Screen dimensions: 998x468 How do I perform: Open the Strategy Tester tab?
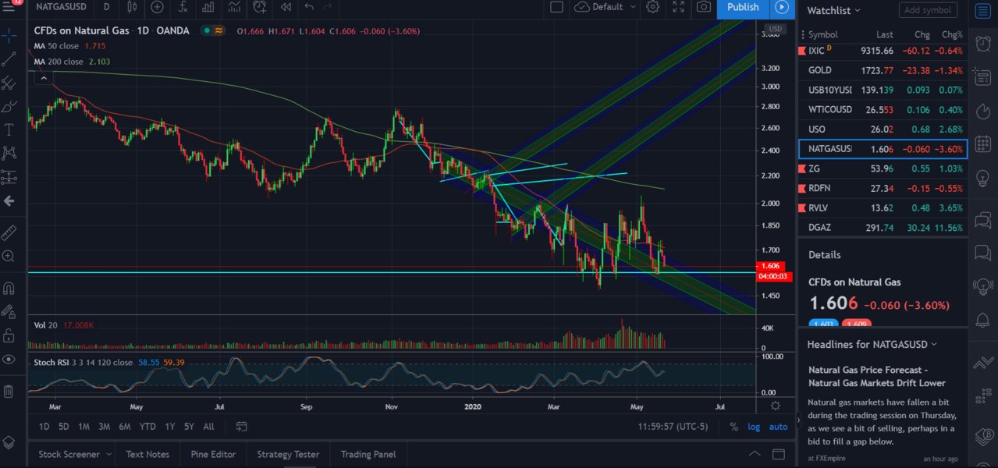pos(288,454)
